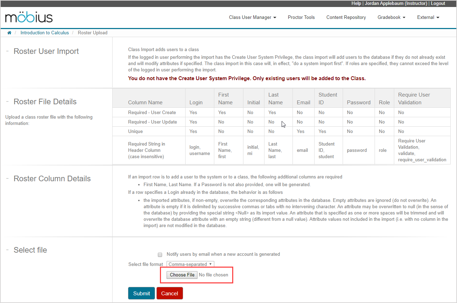Click the home icon in breadcrumb
This screenshot has height=303, width=457.
[9, 33]
